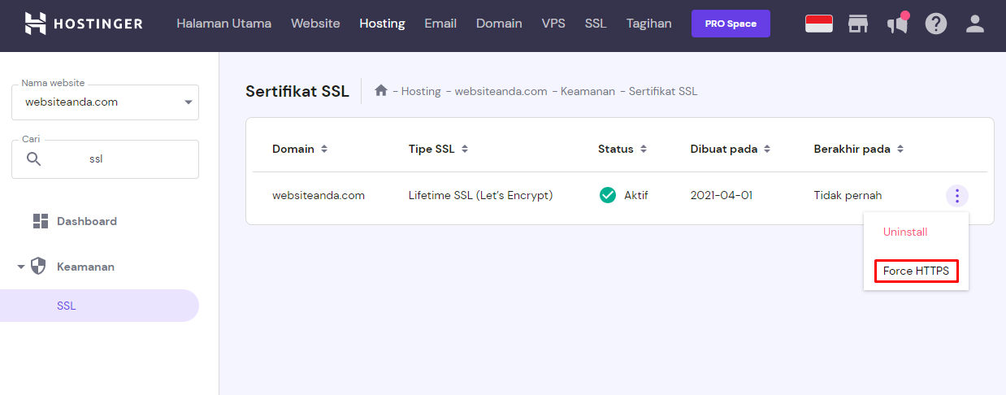Collapse the Keamanan sidebar section
The width and height of the screenshot is (1006, 395).
click(x=21, y=267)
